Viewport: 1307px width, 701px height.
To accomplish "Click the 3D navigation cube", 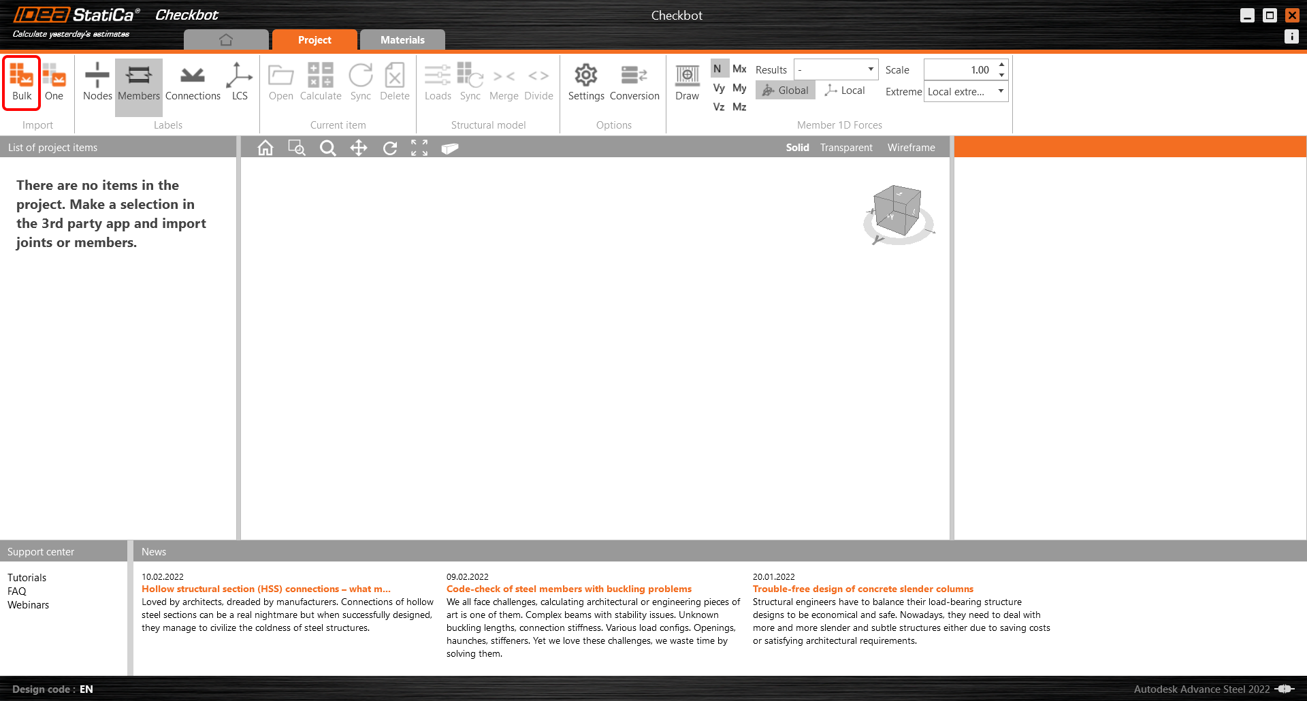I will tap(898, 212).
